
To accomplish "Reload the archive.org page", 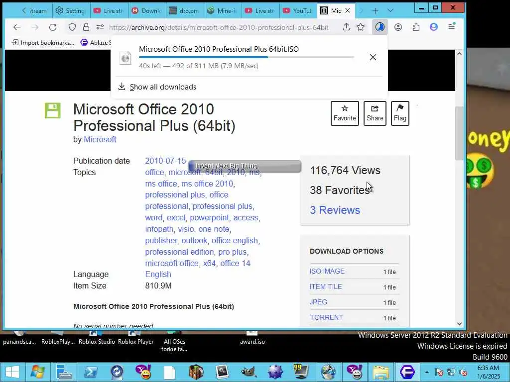I will [53, 27].
